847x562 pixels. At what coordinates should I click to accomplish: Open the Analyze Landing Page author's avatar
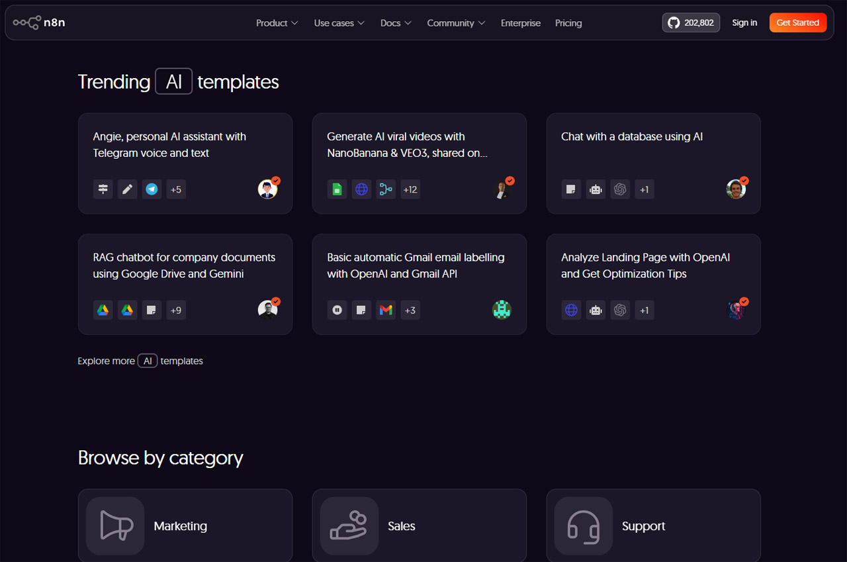click(736, 309)
